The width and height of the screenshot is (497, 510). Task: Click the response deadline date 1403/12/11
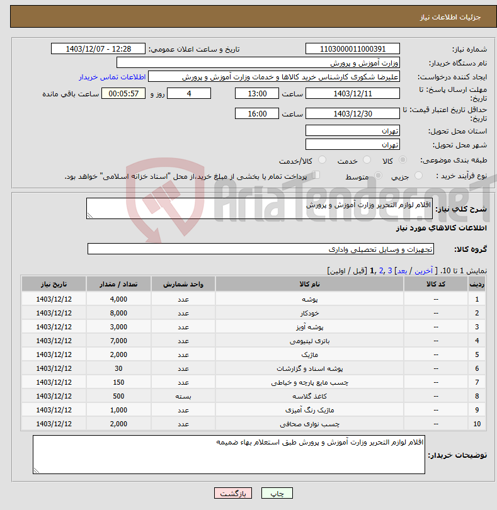click(353, 94)
